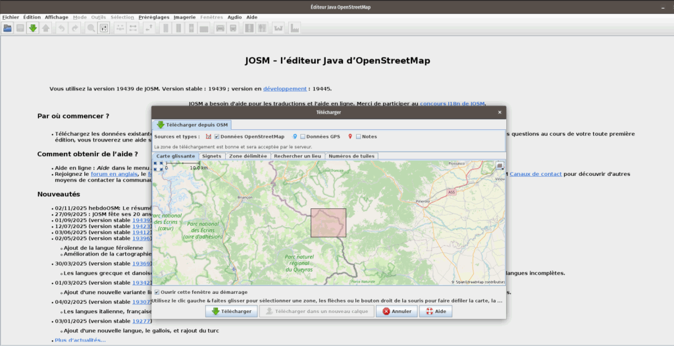Click the green download arrow toolbar icon

click(33, 28)
